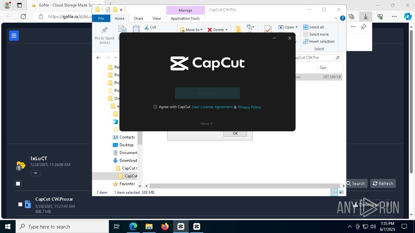Click the Properties checkmark icon
Screen dimensions: 415x233
click(x=268, y=29)
